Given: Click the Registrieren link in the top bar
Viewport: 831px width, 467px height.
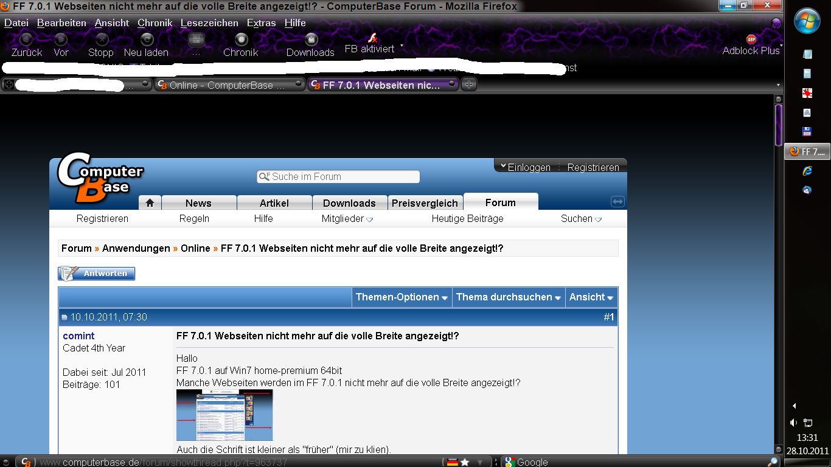Looking at the screenshot, I should tap(593, 167).
